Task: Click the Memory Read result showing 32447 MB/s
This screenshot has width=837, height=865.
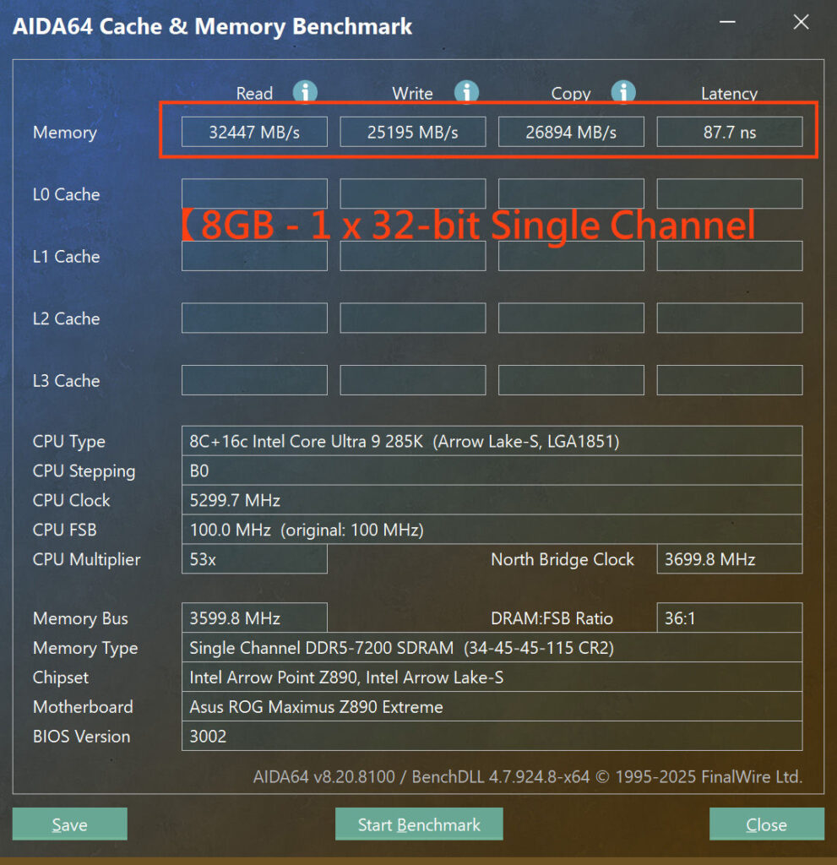Action: 253,131
